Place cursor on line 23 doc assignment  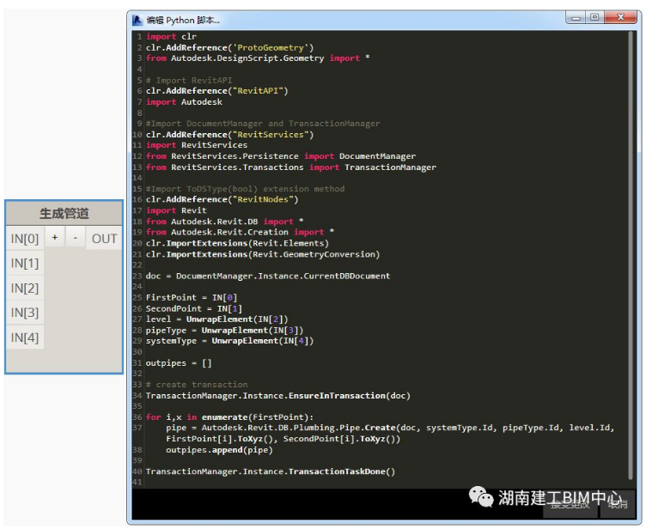click(x=268, y=276)
